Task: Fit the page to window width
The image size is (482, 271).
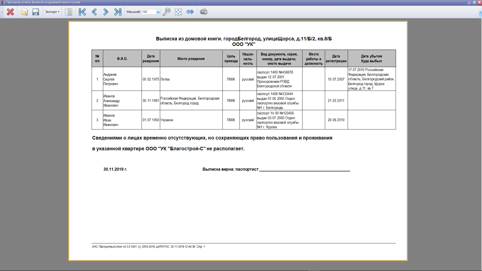Action: [x=190, y=12]
